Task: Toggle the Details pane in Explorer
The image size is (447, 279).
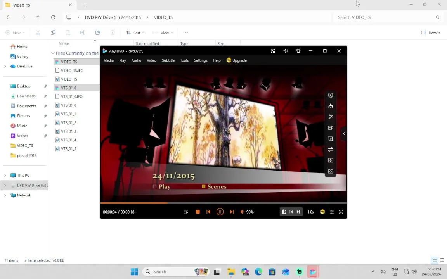Action: tap(430, 33)
